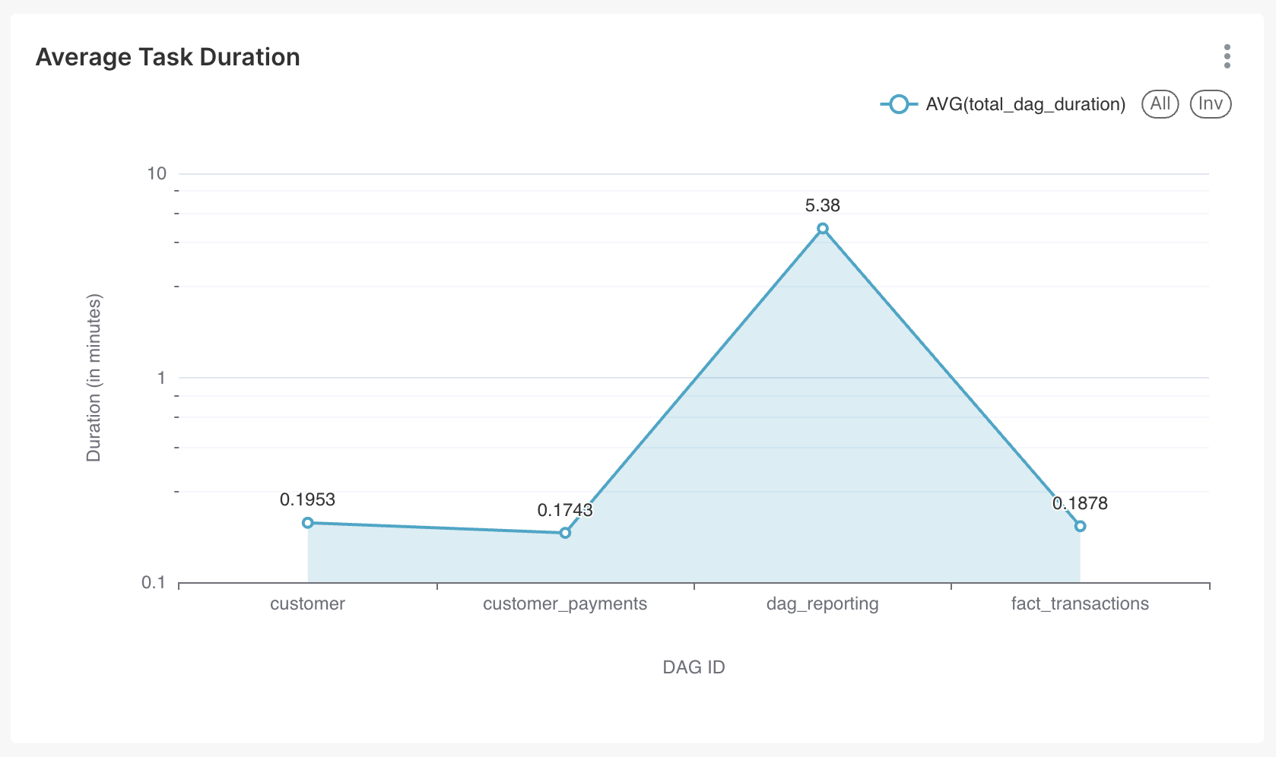Select all series with the All button
The width and height of the screenshot is (1276, 757).
[x=1160, y=104]
